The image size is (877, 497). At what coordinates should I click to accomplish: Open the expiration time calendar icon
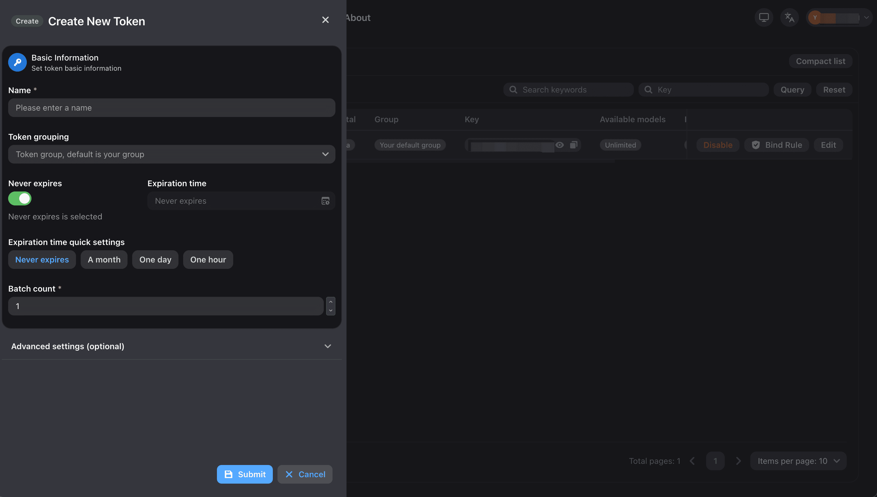[x=325, y=201]
